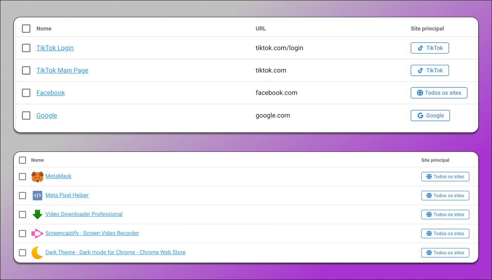
Task: Check the Google row checkbox
Action: coord(26,116)
